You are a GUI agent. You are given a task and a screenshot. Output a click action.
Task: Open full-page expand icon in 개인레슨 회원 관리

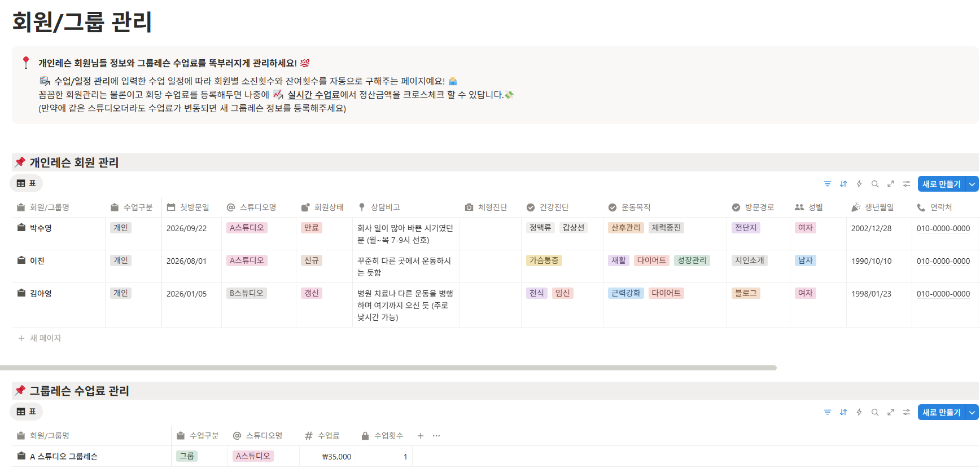(891, 184)
